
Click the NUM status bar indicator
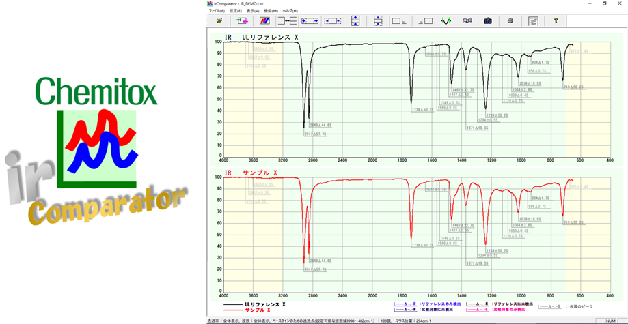click(610, 321)
